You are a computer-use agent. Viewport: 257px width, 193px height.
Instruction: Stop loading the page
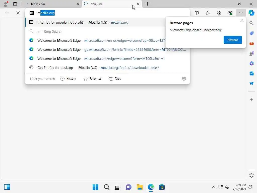click(x=18, y=13)
